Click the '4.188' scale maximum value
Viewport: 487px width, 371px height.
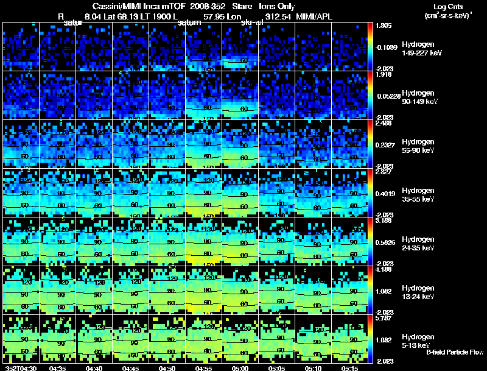click(384, 269)
